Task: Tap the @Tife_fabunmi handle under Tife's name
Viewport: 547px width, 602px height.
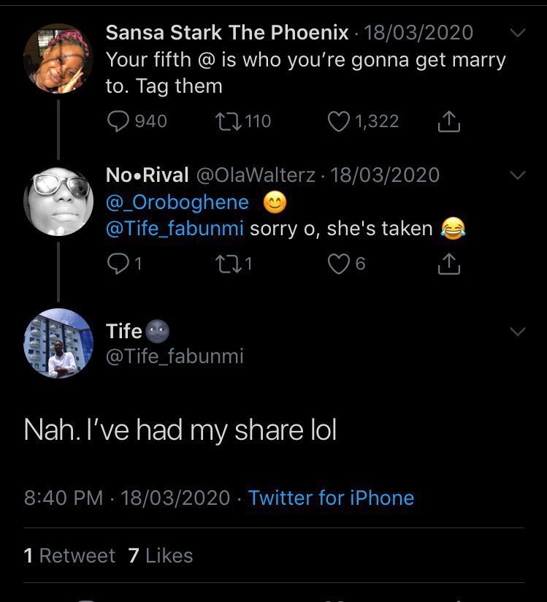Action: pos(175,357)
